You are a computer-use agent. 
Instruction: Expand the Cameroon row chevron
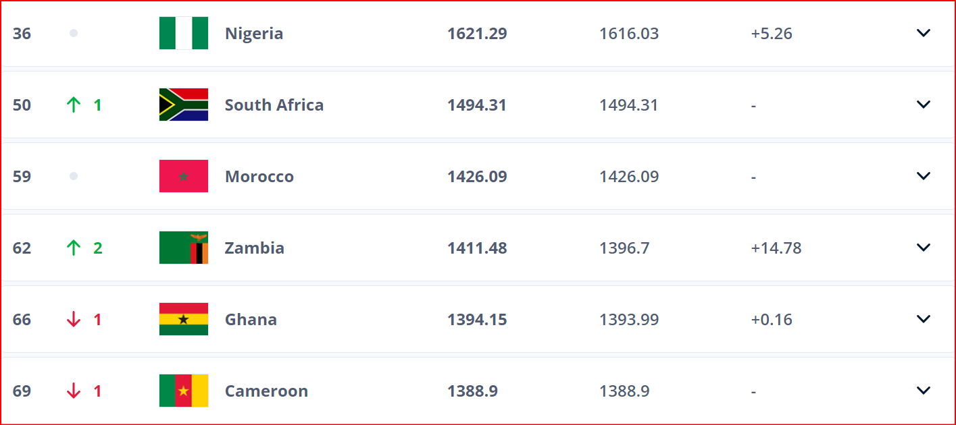coord(924,391)
